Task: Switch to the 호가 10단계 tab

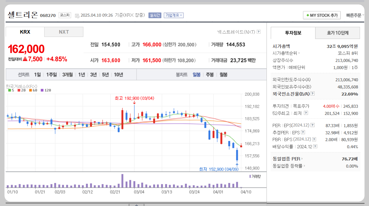Action: pyautogui.click(x=337, y=33)
